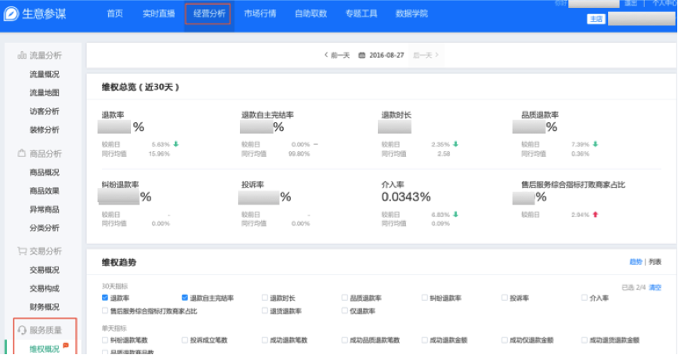
Task: Click the 维权趋势 heading
Action: coord(119,262)
